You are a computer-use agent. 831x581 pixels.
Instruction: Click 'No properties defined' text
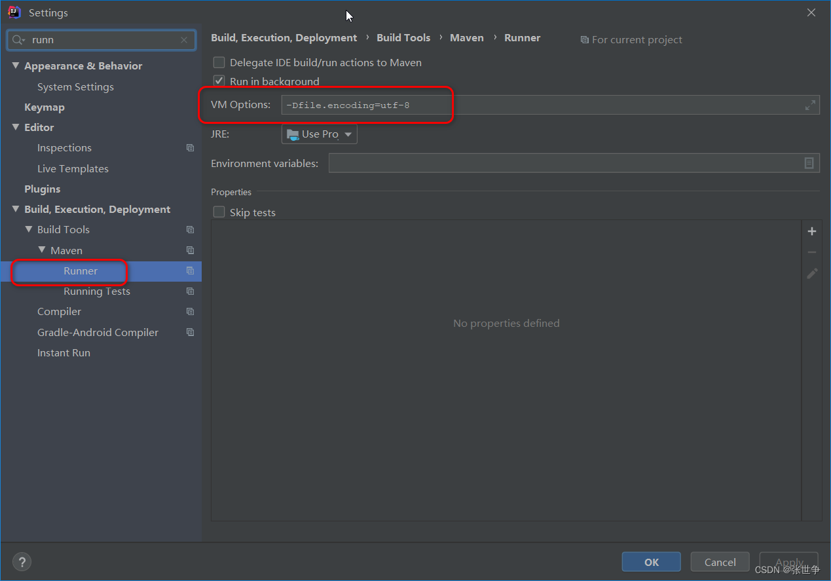click(x=506, y=324)
